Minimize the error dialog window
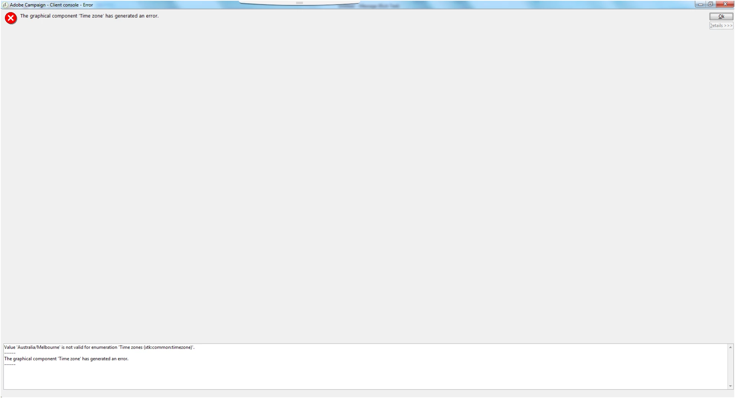This screenshot has width=735, height=398. click(700, 5)
